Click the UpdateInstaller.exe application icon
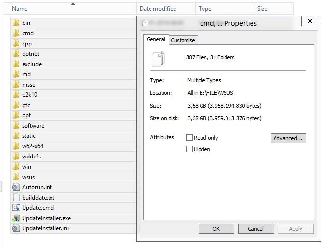The image size is (326, 246). point(16,218)
